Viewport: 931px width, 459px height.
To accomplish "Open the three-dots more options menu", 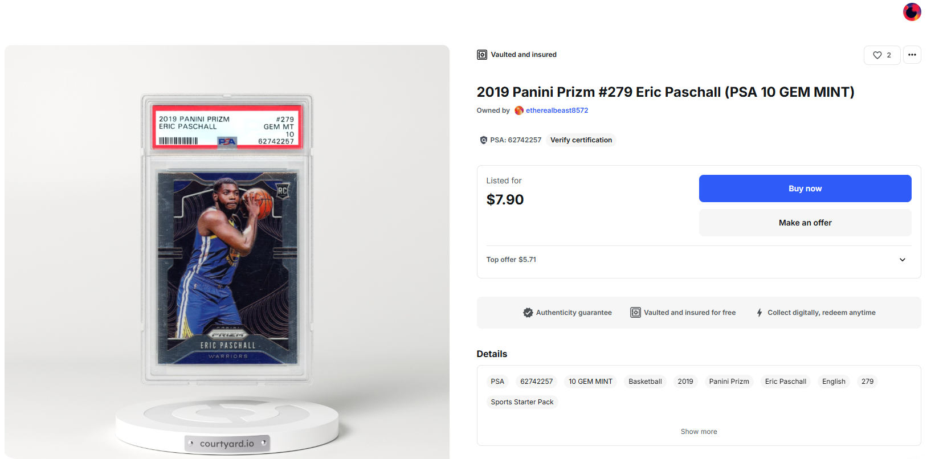I will [912, 55].
